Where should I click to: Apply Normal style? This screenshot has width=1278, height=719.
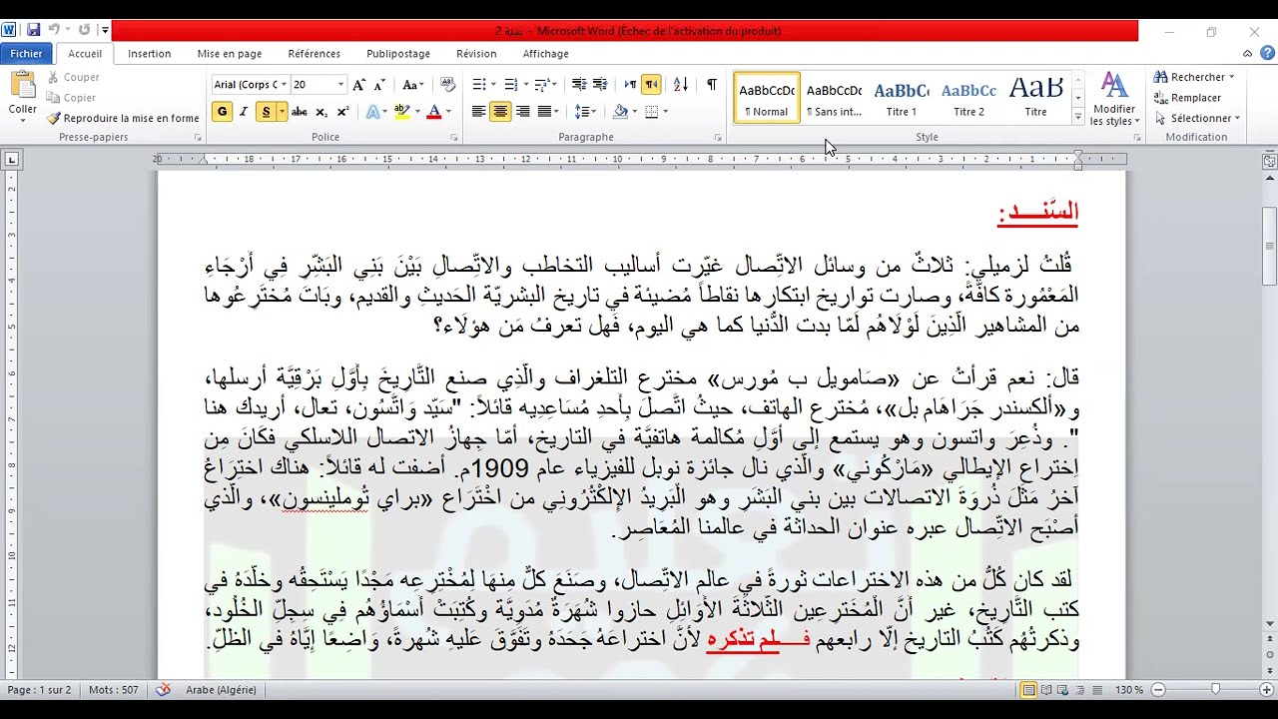pos(767,98)
